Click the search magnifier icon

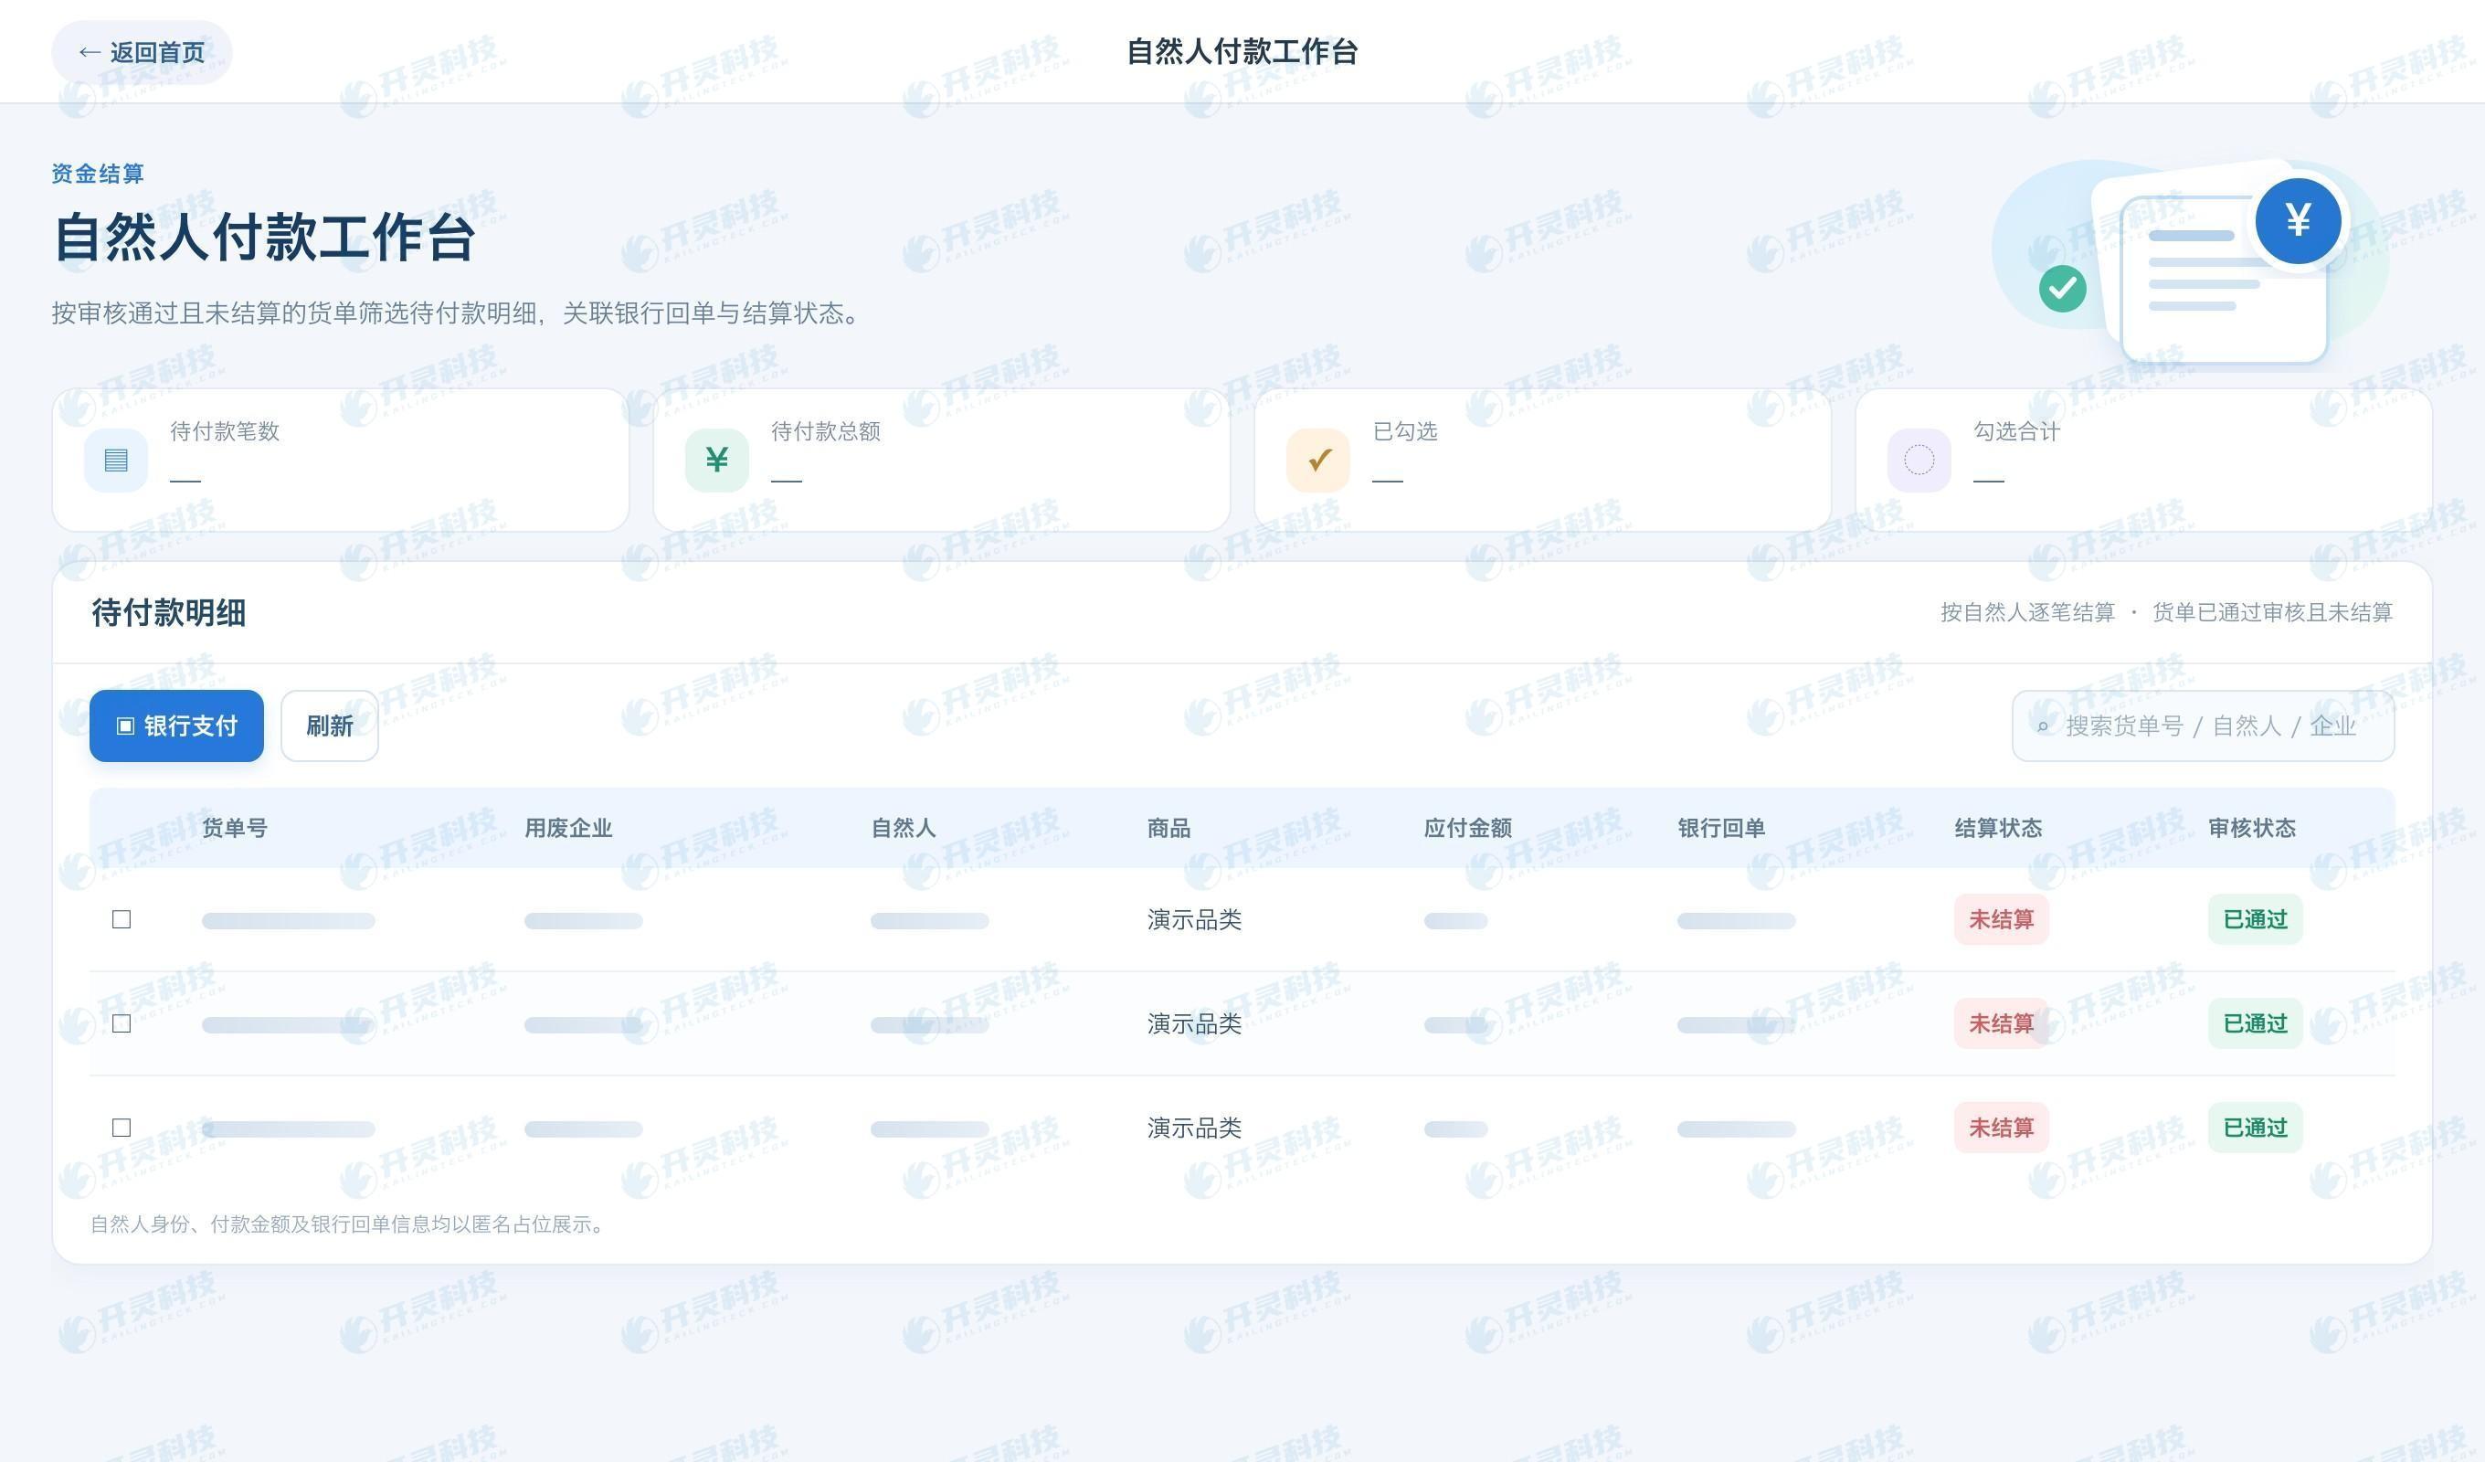point(2043,727)
